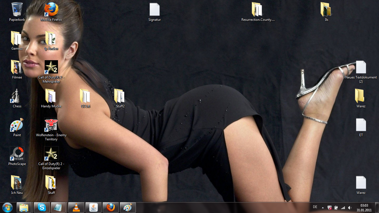Show hidden system tray icons arrow
This screenshot has width=379, height=213.
[x=323, y=207]
